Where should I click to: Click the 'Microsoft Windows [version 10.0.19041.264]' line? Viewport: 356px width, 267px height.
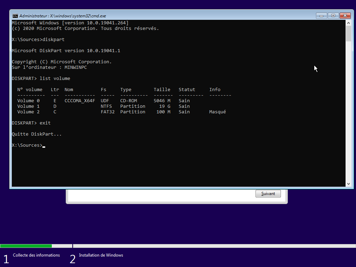click(70, 23)
